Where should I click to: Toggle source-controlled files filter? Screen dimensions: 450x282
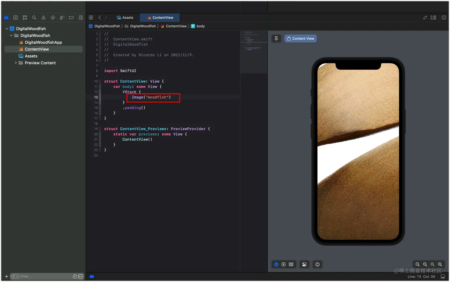[80, 276]
